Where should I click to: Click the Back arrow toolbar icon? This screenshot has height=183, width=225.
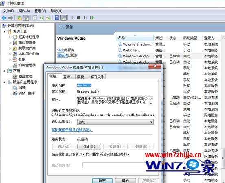point(4,18)
